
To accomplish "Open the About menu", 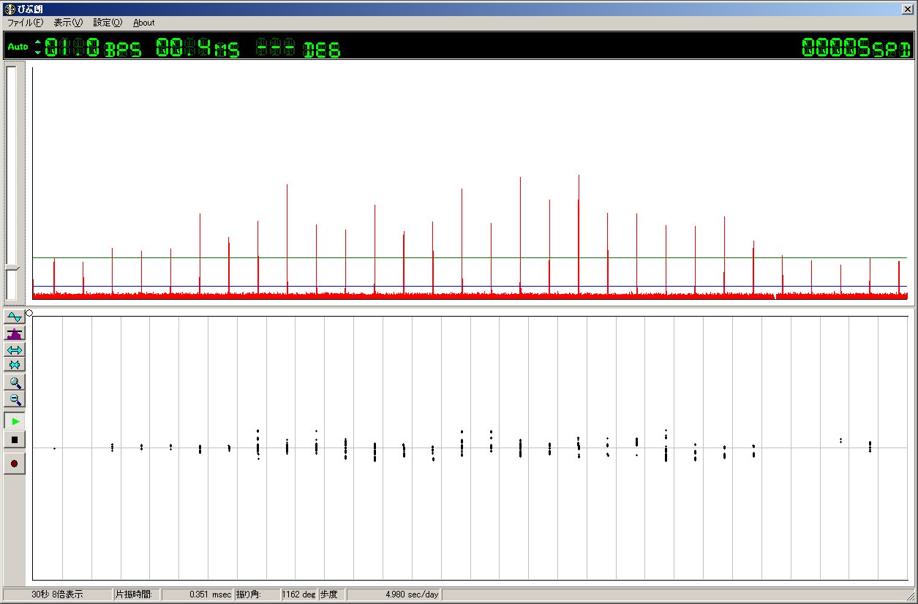I will point(143,23).
